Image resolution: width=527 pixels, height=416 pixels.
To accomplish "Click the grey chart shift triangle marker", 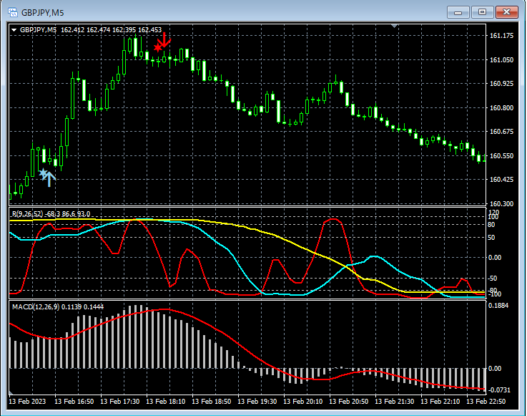I will coord(394,26).
